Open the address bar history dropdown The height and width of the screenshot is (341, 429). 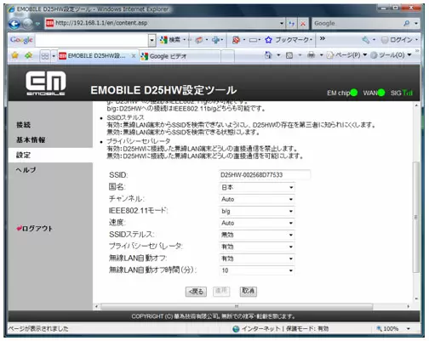tap(282, 24)
